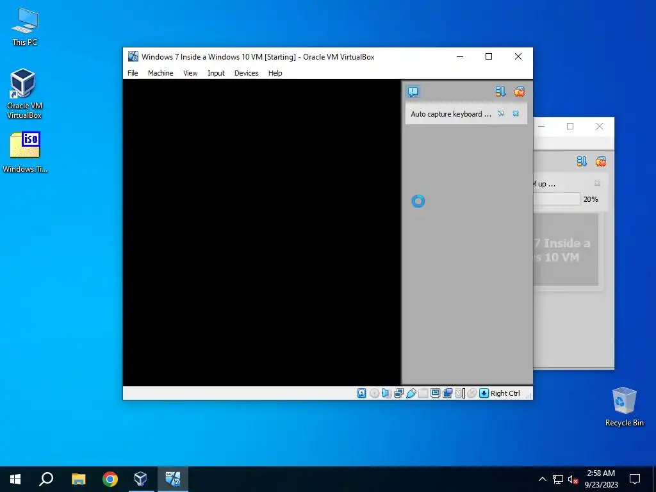Click the network tray icon
The image size is (656, 492).
tap(558, 479)
